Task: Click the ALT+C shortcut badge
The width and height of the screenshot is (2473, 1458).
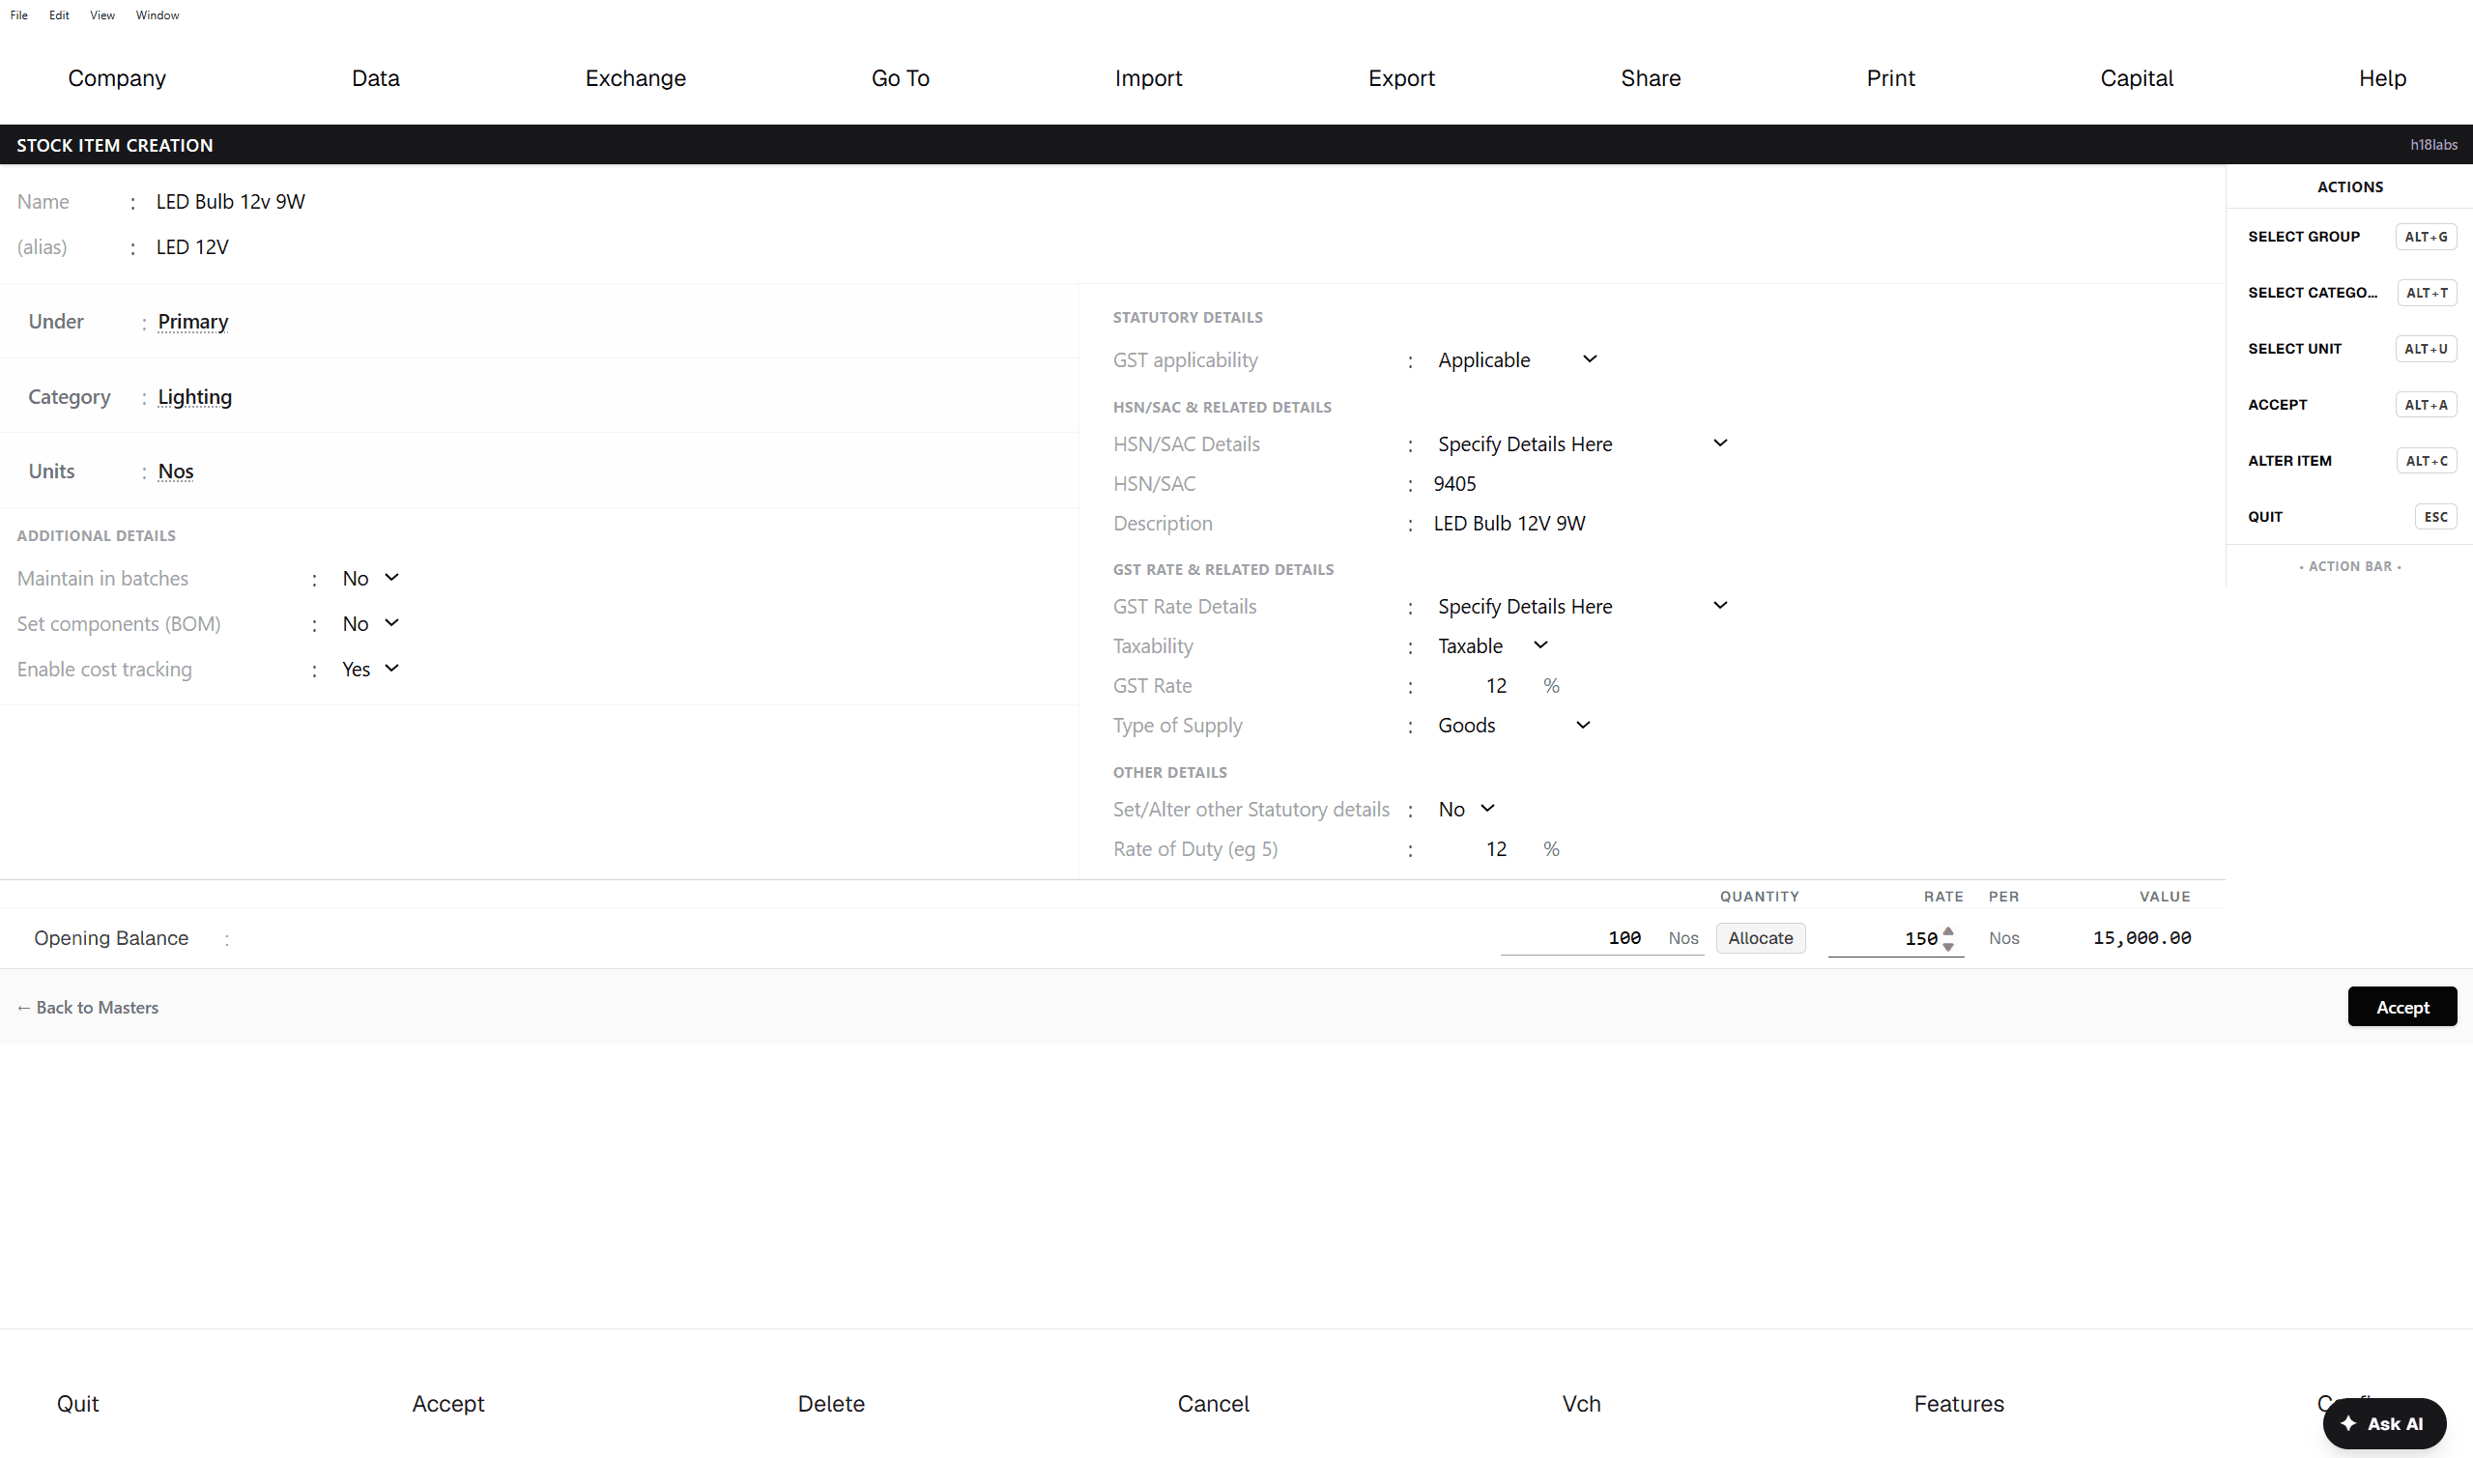Action: click(x=2427, y=461)
